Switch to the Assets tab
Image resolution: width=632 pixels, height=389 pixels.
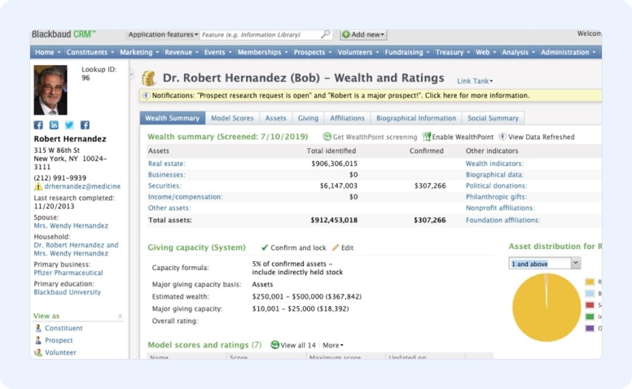pyautogui.click(x=276, y=118)
